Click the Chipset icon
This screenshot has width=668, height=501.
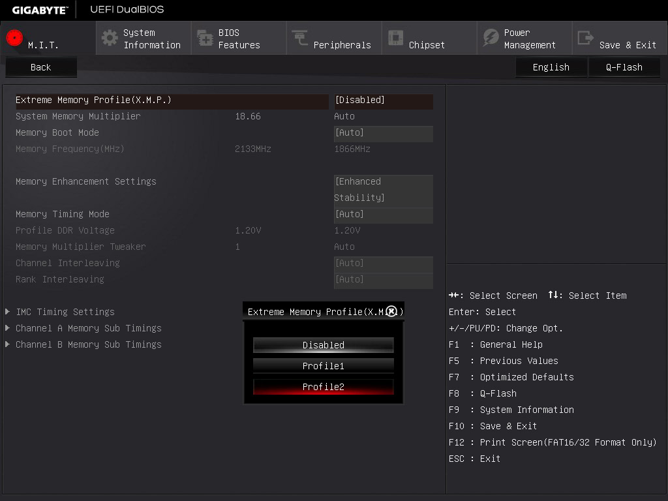coord(395,38)
